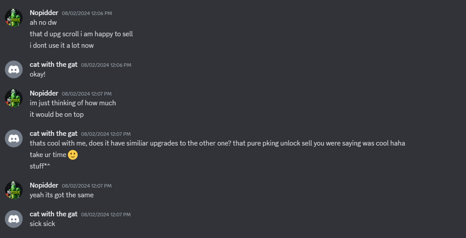Click the Discord avatar beside "thats cool with me"
This screenshot has height=238, width=466.
(x=14, y=138)
